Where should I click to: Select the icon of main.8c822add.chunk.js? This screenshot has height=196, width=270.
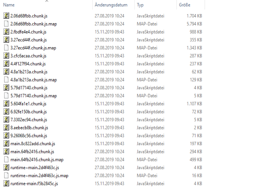click(x=6, y=143)
